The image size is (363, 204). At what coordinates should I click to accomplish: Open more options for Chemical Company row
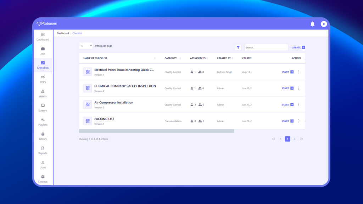[298, 88]
